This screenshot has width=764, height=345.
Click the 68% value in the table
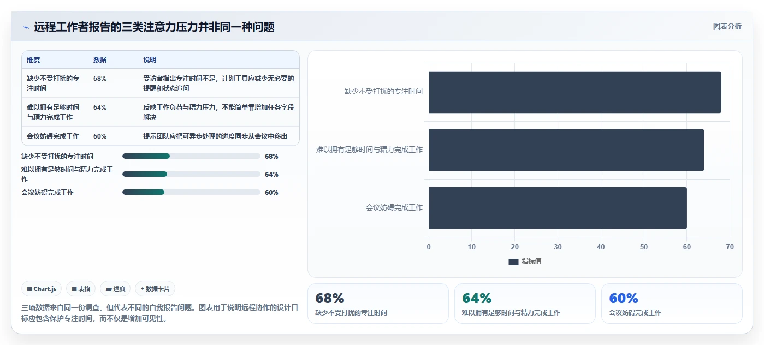coord(100,79)
